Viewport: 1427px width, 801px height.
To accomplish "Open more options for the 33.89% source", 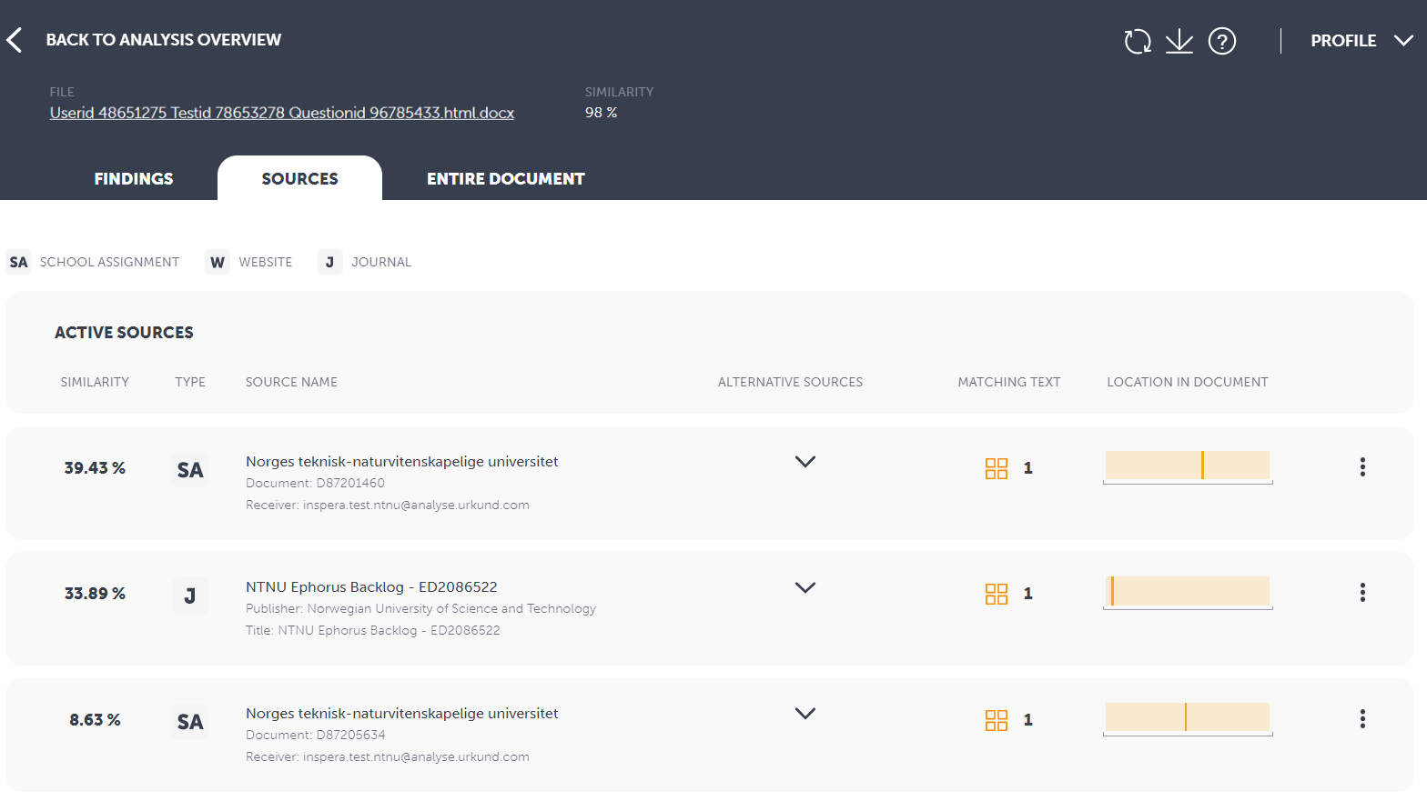I will 1362,593.
